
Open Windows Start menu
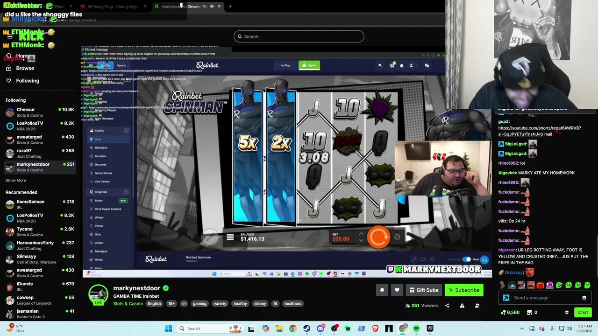tap(168, 329)
